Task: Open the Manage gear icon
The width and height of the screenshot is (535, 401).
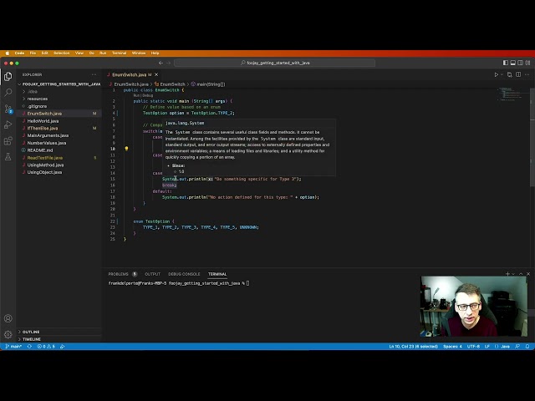Action: [x=8, y=334]
